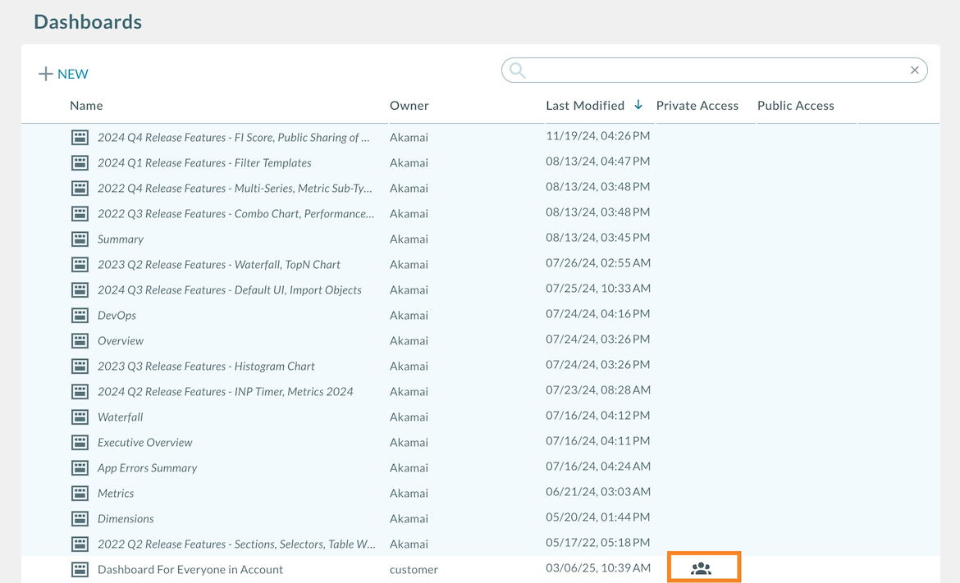This screenshot has width=960, height=583.
Task: Click the magnifying glass in the search bar
Action: [x=517, y=70]
